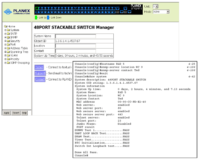Click console line 'Console#show system'
Image resolution: width=201 pixels, height=161 pixels.
coord(90,76)
